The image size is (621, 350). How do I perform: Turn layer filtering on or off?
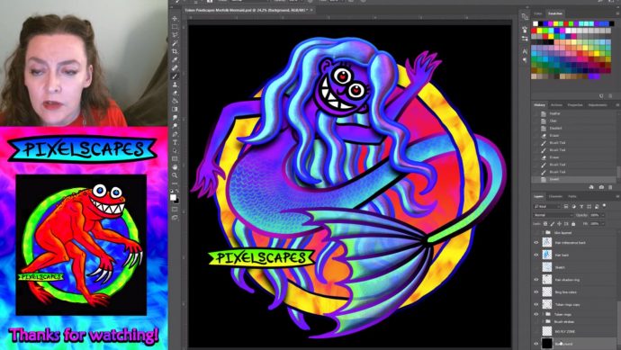coord(605,205)
